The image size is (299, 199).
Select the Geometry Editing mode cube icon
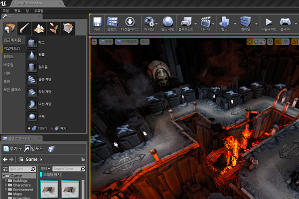click(68, 28)
